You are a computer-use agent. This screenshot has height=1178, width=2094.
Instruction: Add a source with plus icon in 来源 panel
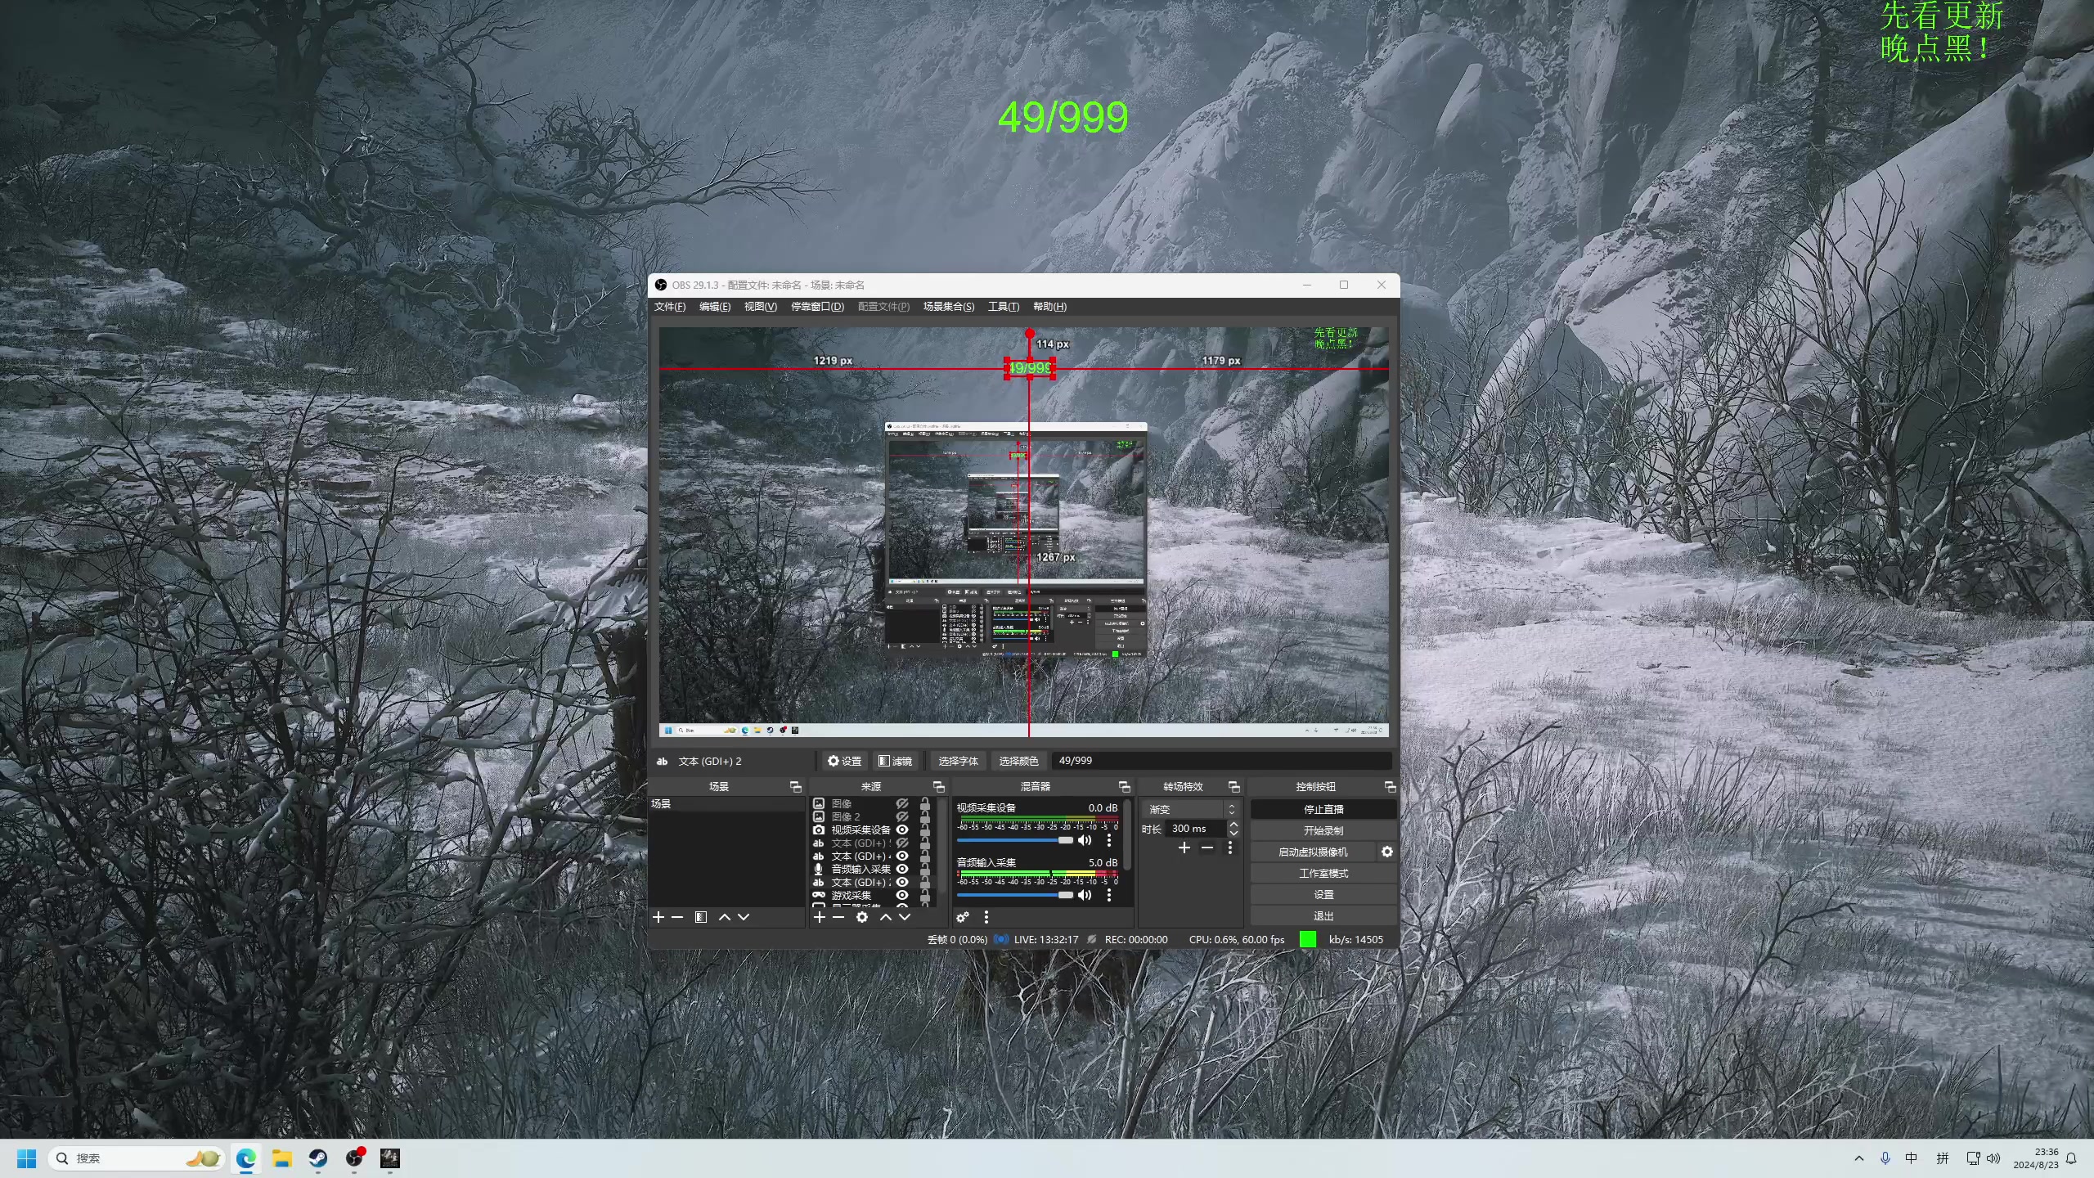pos(820,917)
